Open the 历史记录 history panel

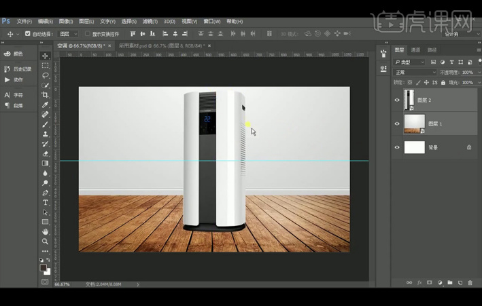18,69
